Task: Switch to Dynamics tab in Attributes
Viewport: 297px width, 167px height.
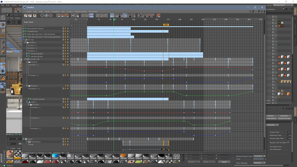Action: [284, 116]
